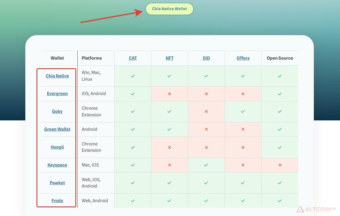Screen dimensions: 340x216
Task: Open the Keyspace wallet link
Action: pos(57,165)
